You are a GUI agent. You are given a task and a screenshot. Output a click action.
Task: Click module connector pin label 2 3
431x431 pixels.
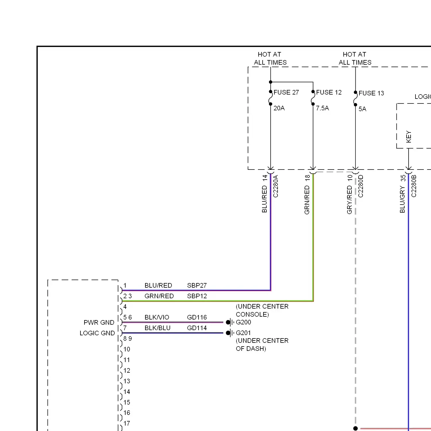point(128,296)
